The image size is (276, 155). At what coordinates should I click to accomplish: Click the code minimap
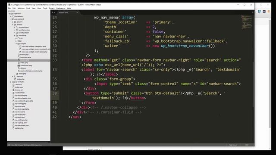coord(247,22)
